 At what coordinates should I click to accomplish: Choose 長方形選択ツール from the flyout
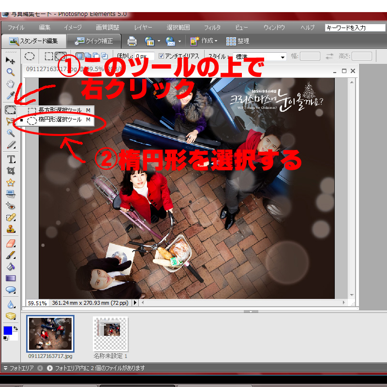(x=56, y=110)
